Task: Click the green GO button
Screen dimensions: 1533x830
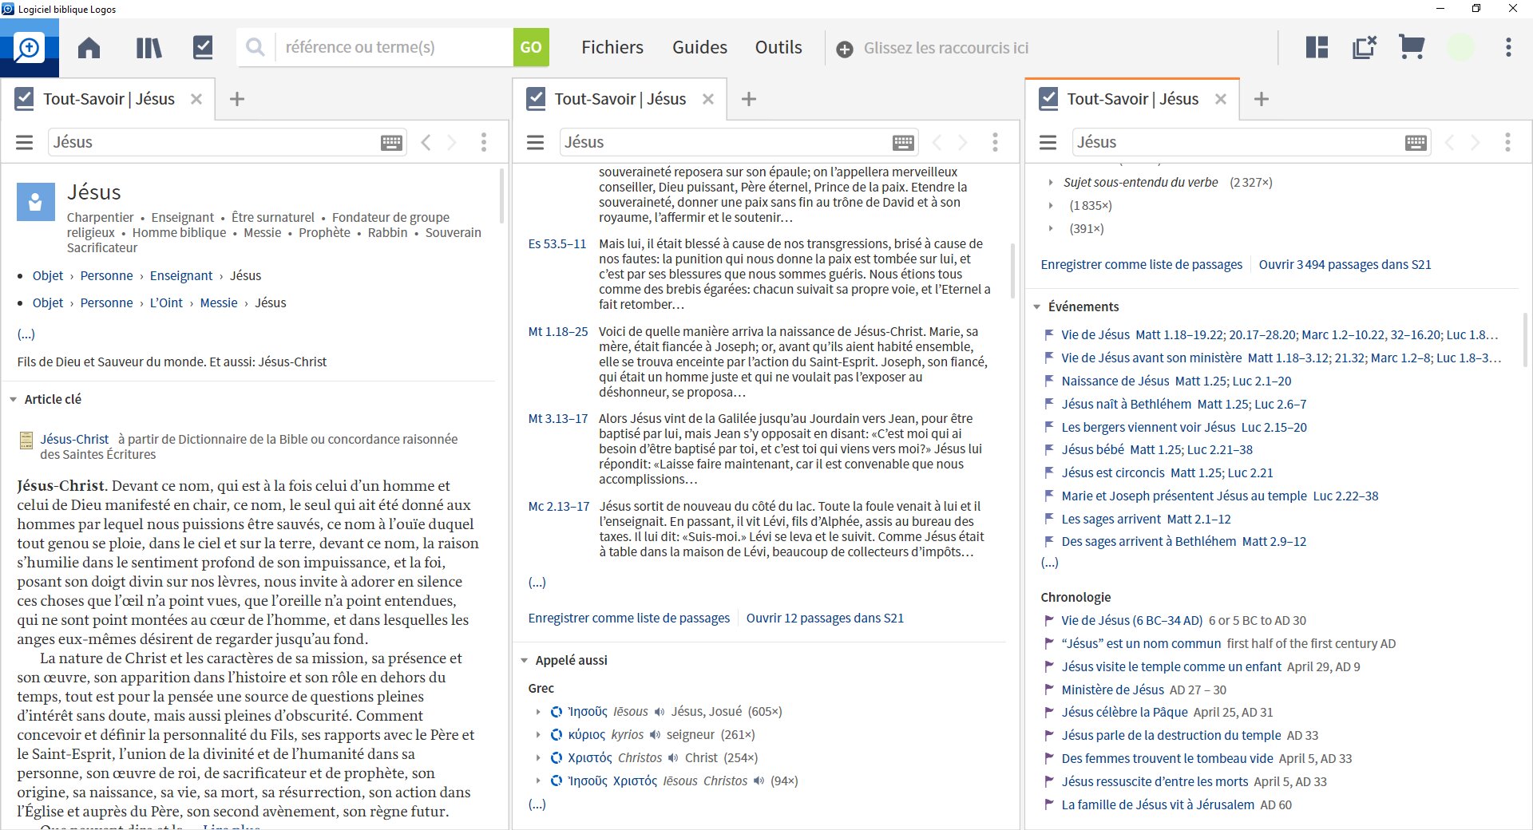Action: pos(531,47)
